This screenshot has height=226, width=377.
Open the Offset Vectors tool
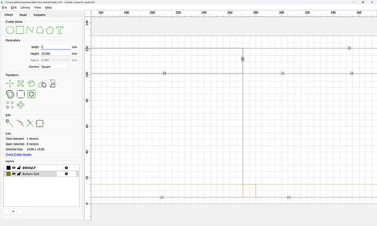[x=10, y=94]
